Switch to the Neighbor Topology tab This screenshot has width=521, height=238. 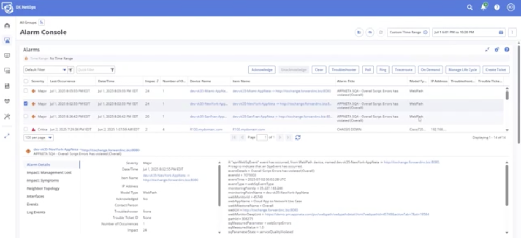click(x=43, y=189)
